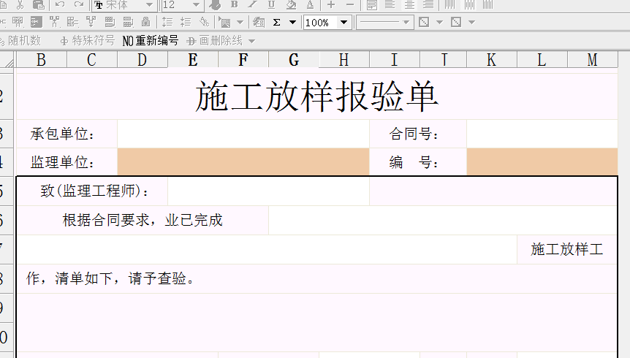Toggle Italic formatting
Viewport: 630px width, 358px height.
tap(253, 4)
